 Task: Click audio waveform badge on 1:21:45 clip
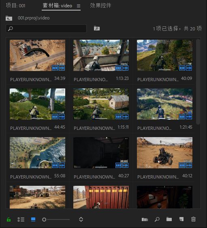(189, 116)
